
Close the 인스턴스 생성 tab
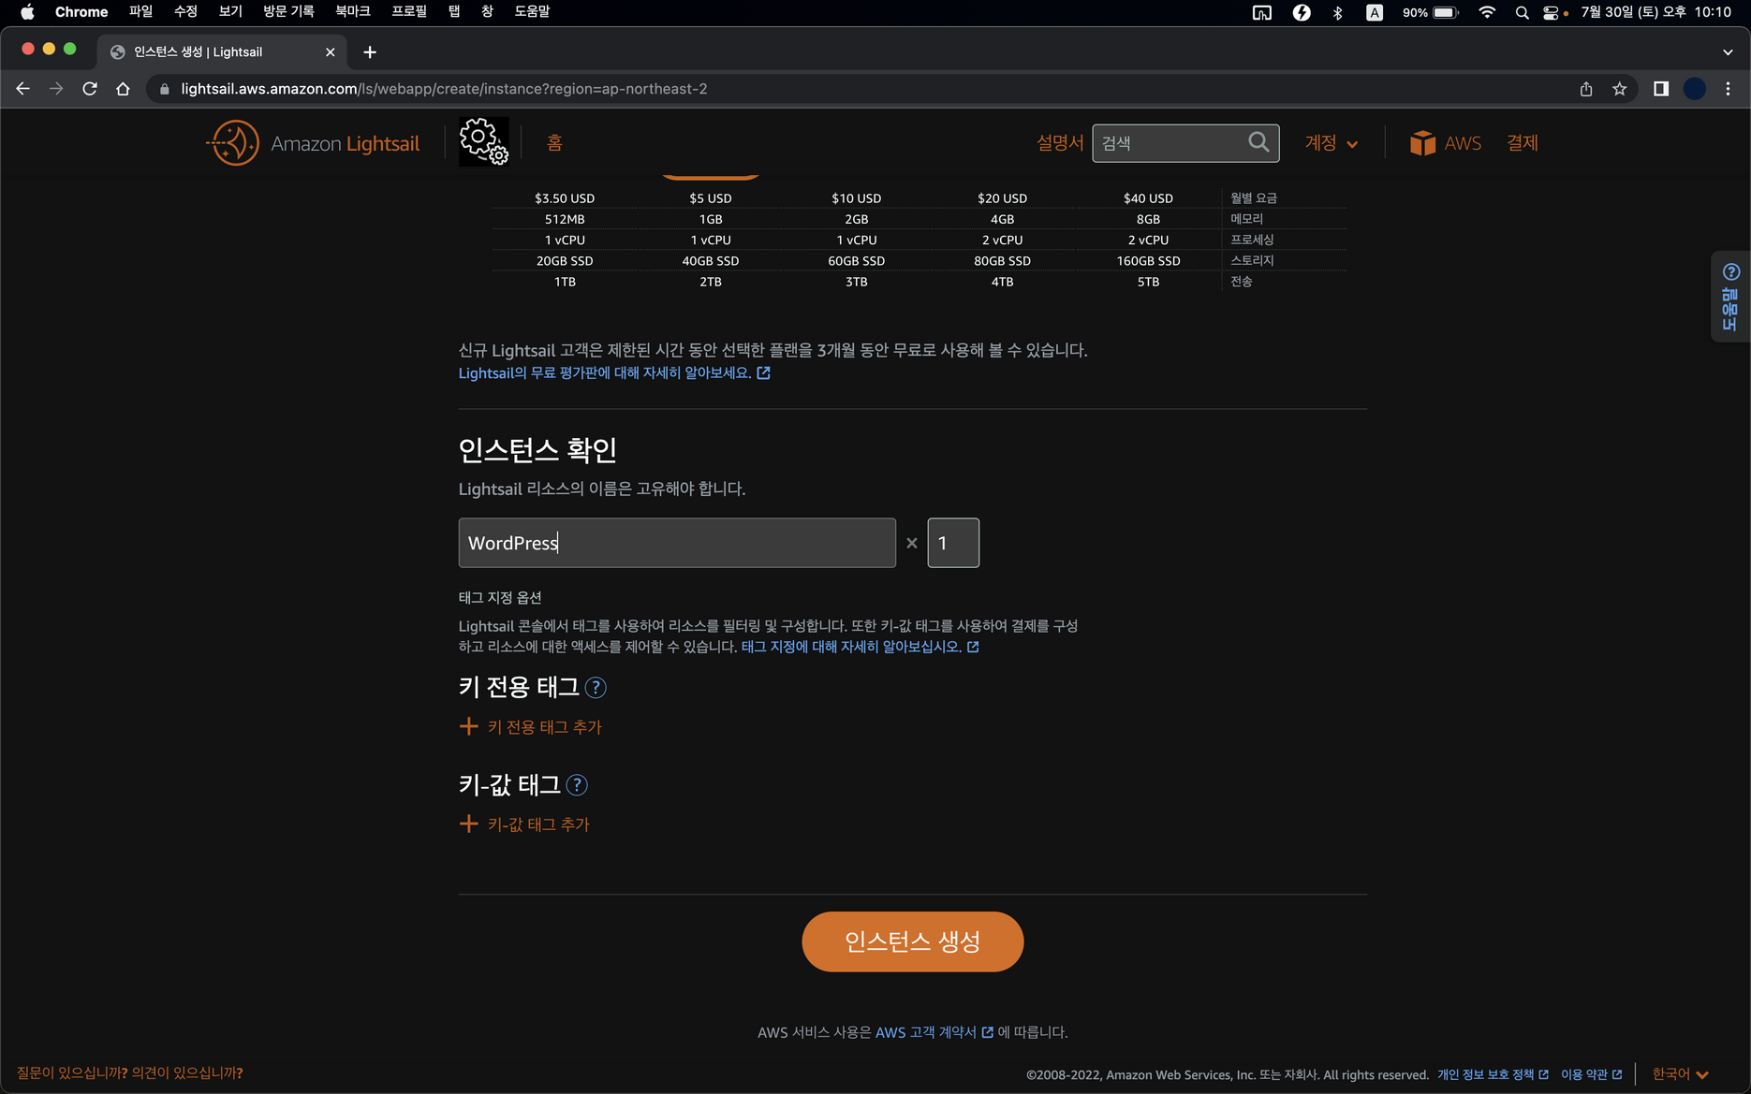coord(330,52)
